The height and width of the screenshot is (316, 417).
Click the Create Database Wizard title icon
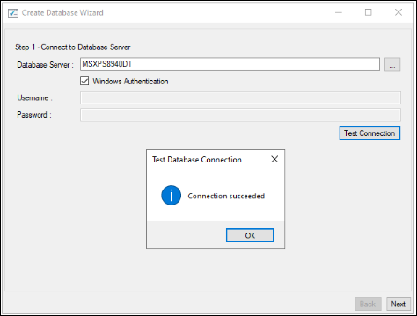13,13
